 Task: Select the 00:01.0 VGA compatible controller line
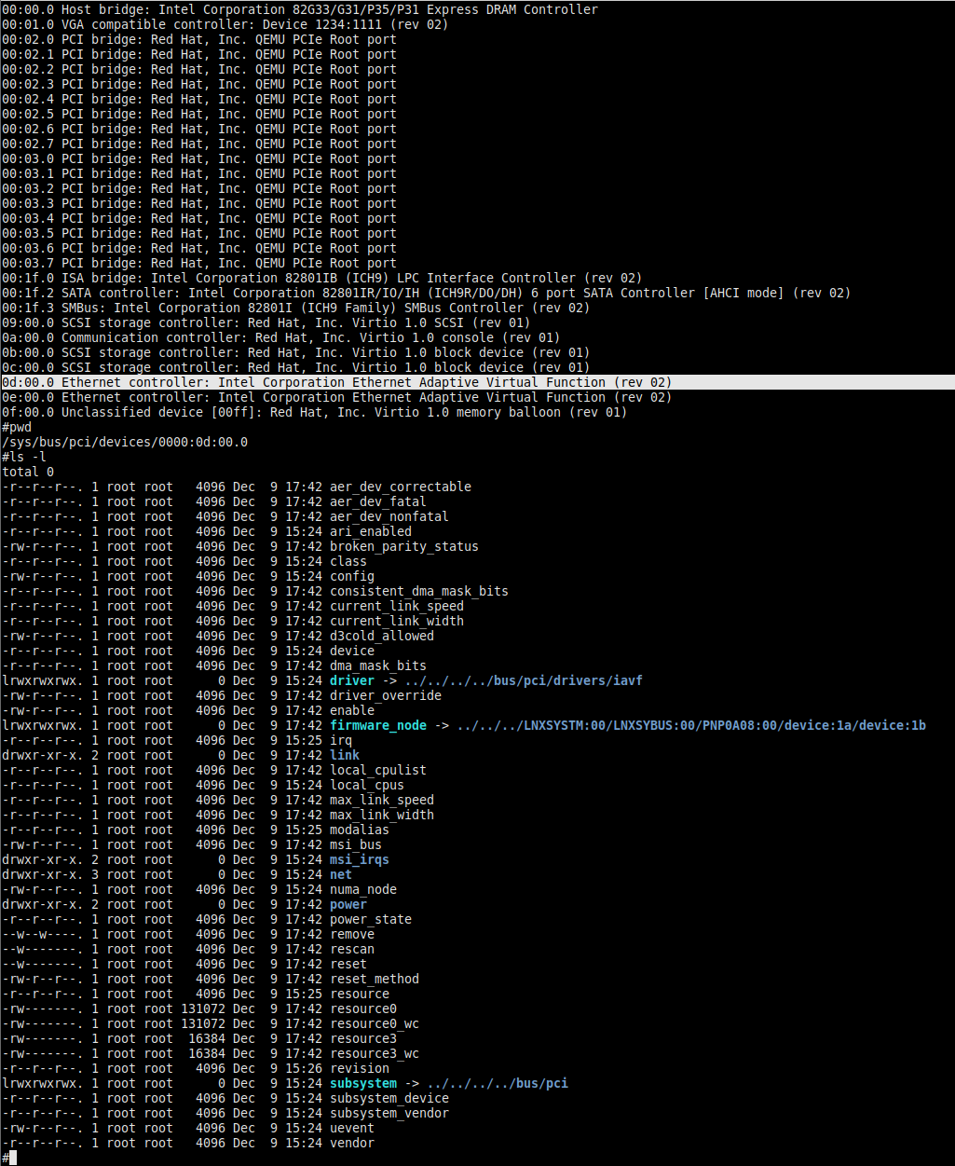[225, 24]
